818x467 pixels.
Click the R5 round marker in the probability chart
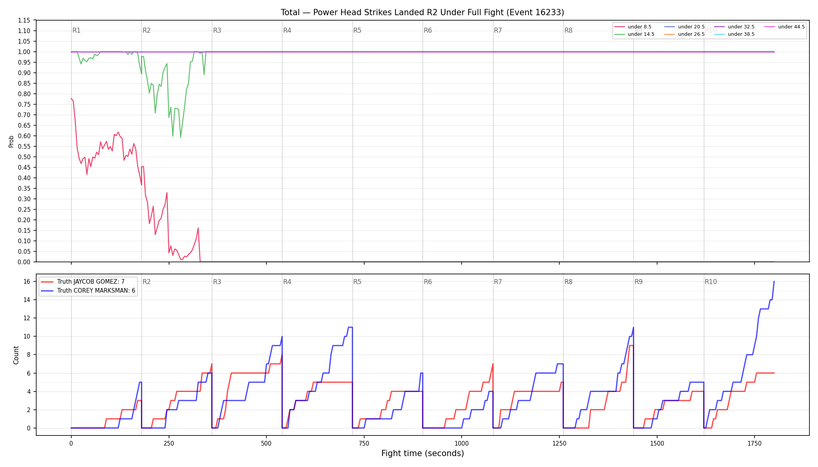point(357,30)
